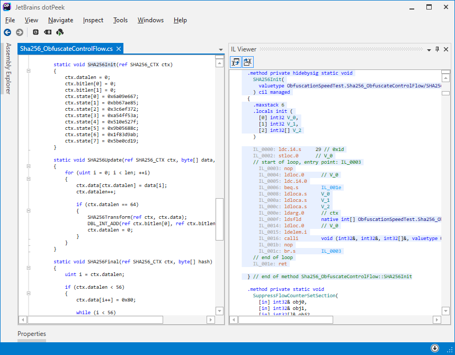455x355 pixels.
Task: Click the first sync icon in IL Viewer
Action: tap(235, 62)
